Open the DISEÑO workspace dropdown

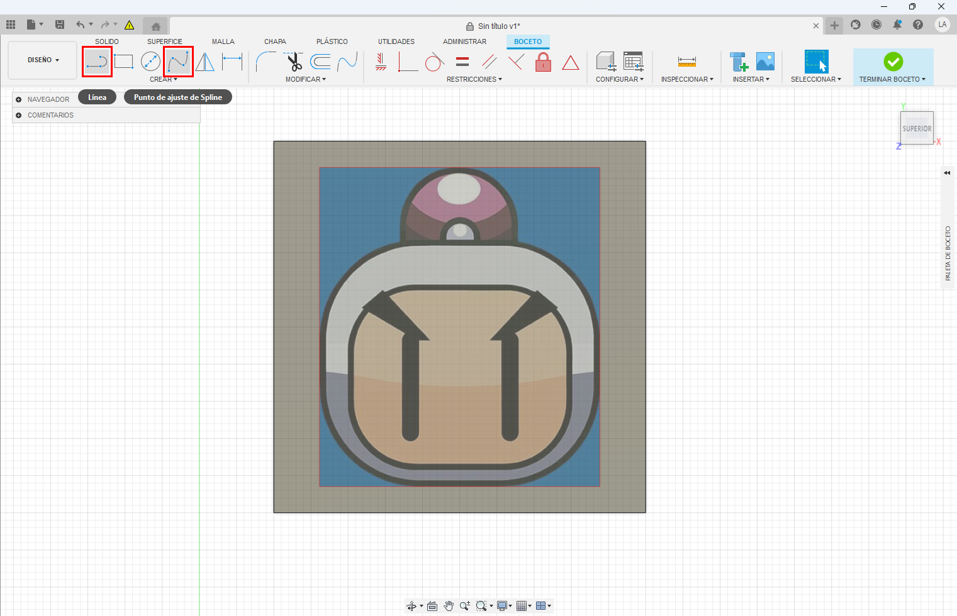click(43, 60)
